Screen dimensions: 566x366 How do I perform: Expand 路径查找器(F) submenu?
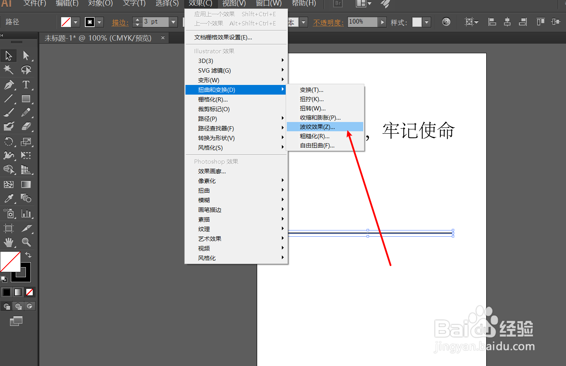tap(236, 128)
